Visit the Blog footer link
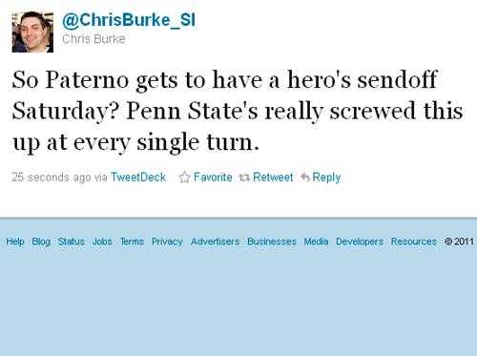Screen dimensions: 477x356 [41, 241]
